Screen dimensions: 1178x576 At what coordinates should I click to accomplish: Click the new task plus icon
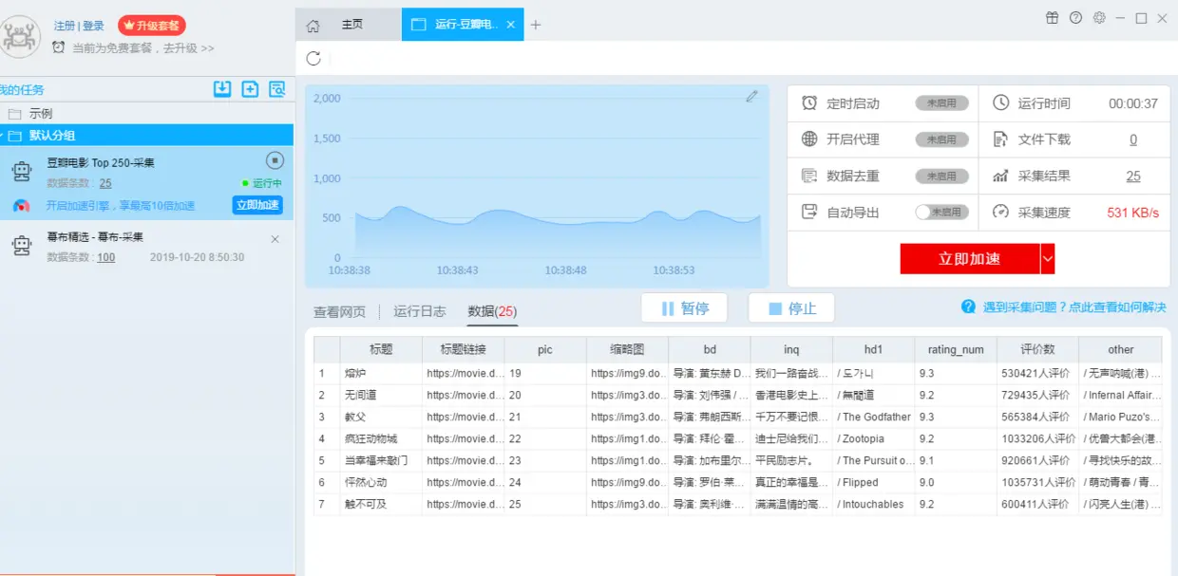pos(250,89)
